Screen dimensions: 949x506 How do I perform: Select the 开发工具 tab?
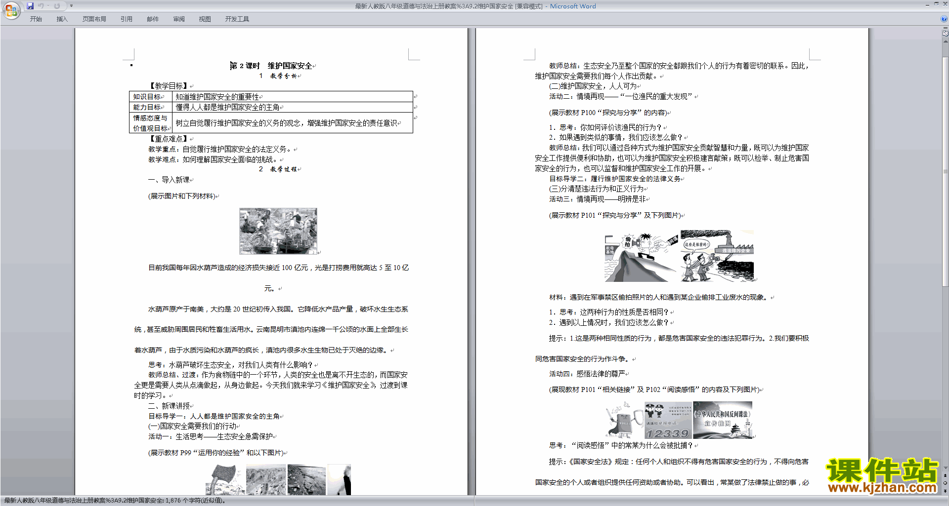pos(237,19)
